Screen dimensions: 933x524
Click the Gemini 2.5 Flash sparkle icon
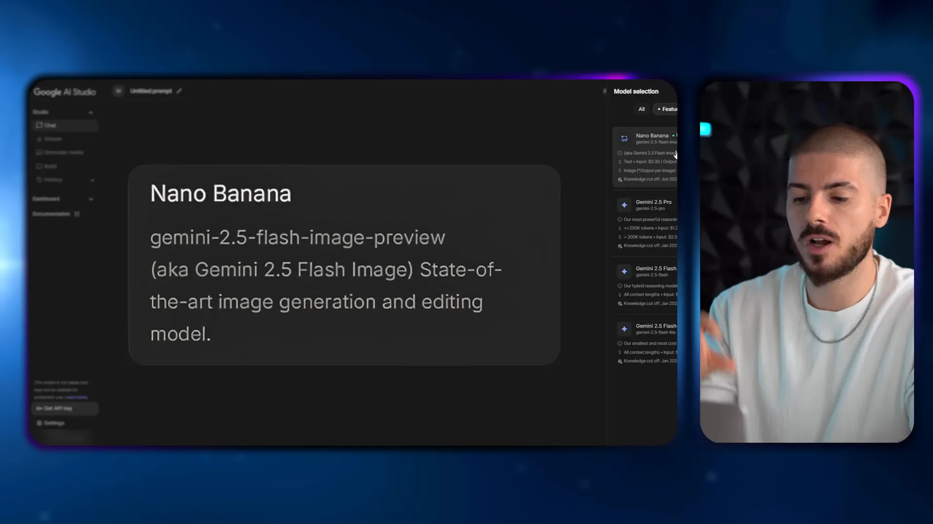[624, 272]
